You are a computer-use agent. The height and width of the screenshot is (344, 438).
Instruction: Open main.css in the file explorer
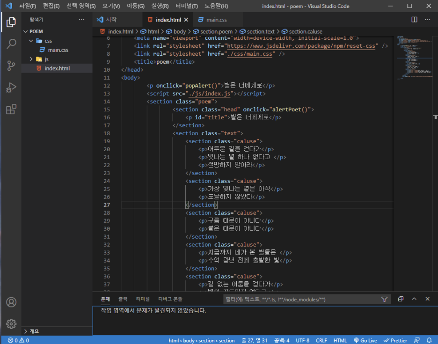pos(57,50)
